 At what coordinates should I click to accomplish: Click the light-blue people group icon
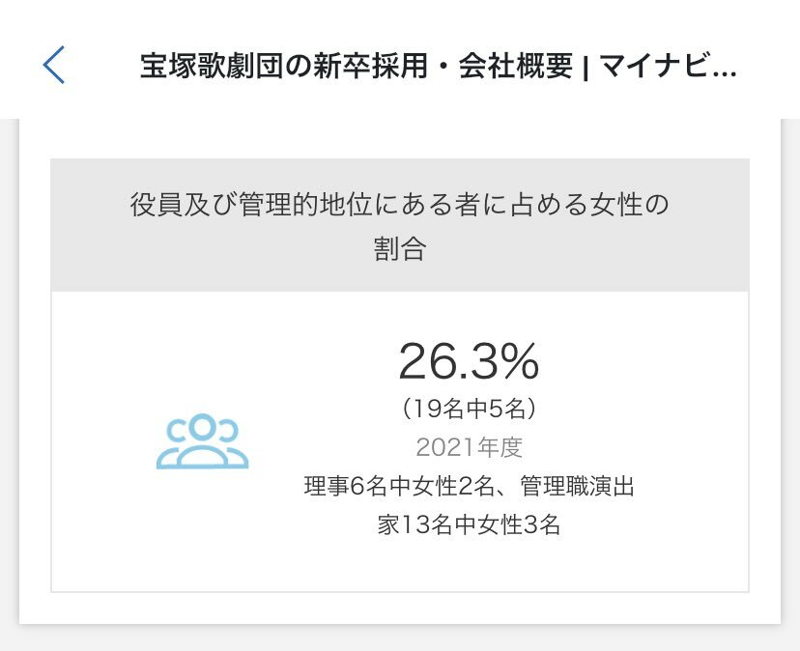coord(202,441)
